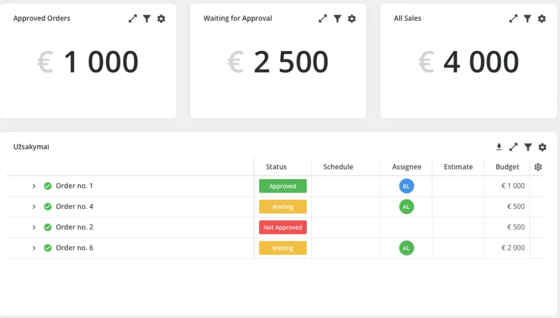Click filter icon on All Sales widget
560x318 pixels.
pos(527,19)
